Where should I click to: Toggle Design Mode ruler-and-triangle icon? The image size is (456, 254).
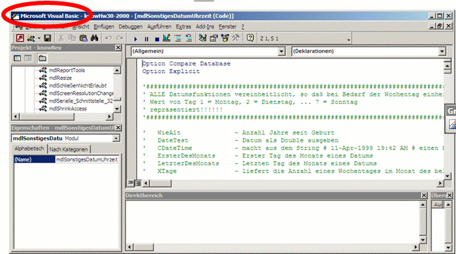167,38
